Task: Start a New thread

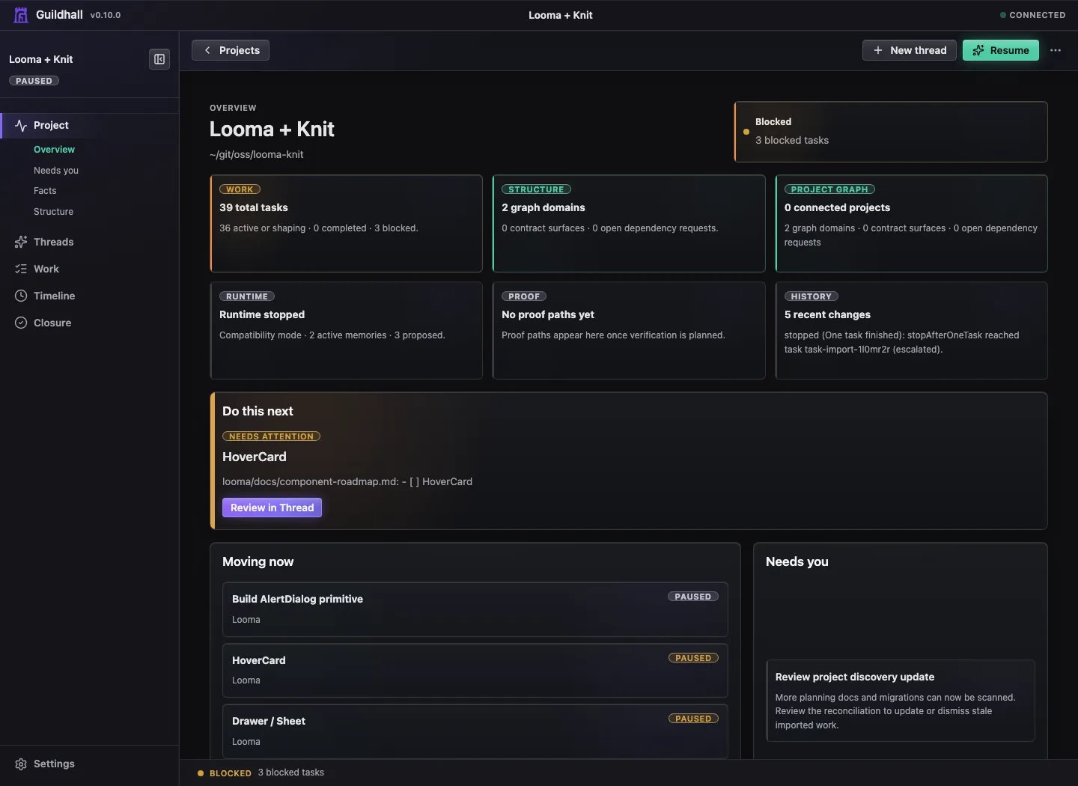Action: pos(910,50)
